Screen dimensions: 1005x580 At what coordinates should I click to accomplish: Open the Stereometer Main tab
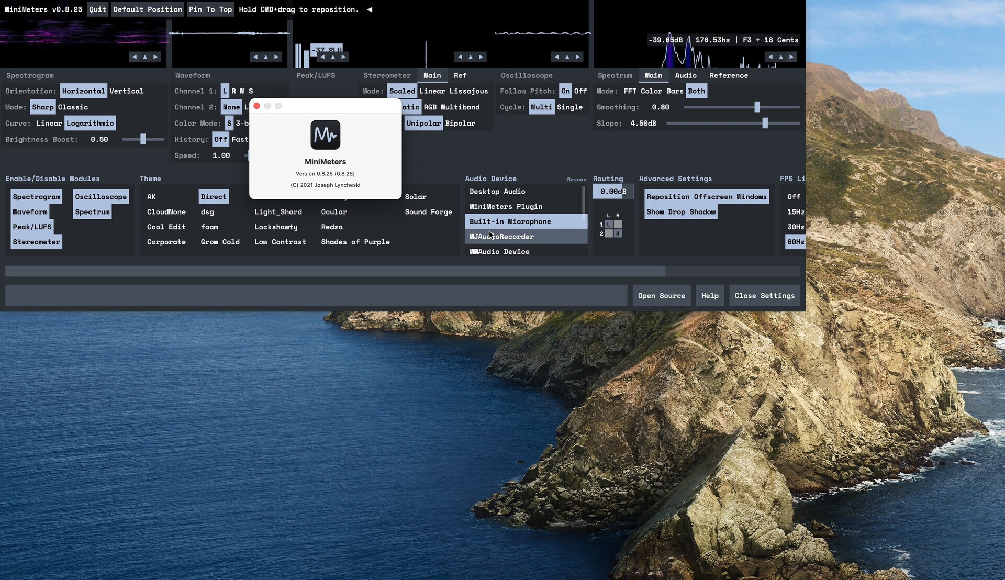point(432,75)
